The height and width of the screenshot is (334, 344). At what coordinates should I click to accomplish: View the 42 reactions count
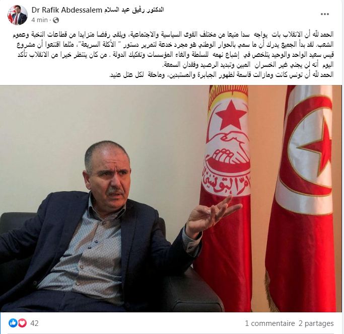click(34, 323)
